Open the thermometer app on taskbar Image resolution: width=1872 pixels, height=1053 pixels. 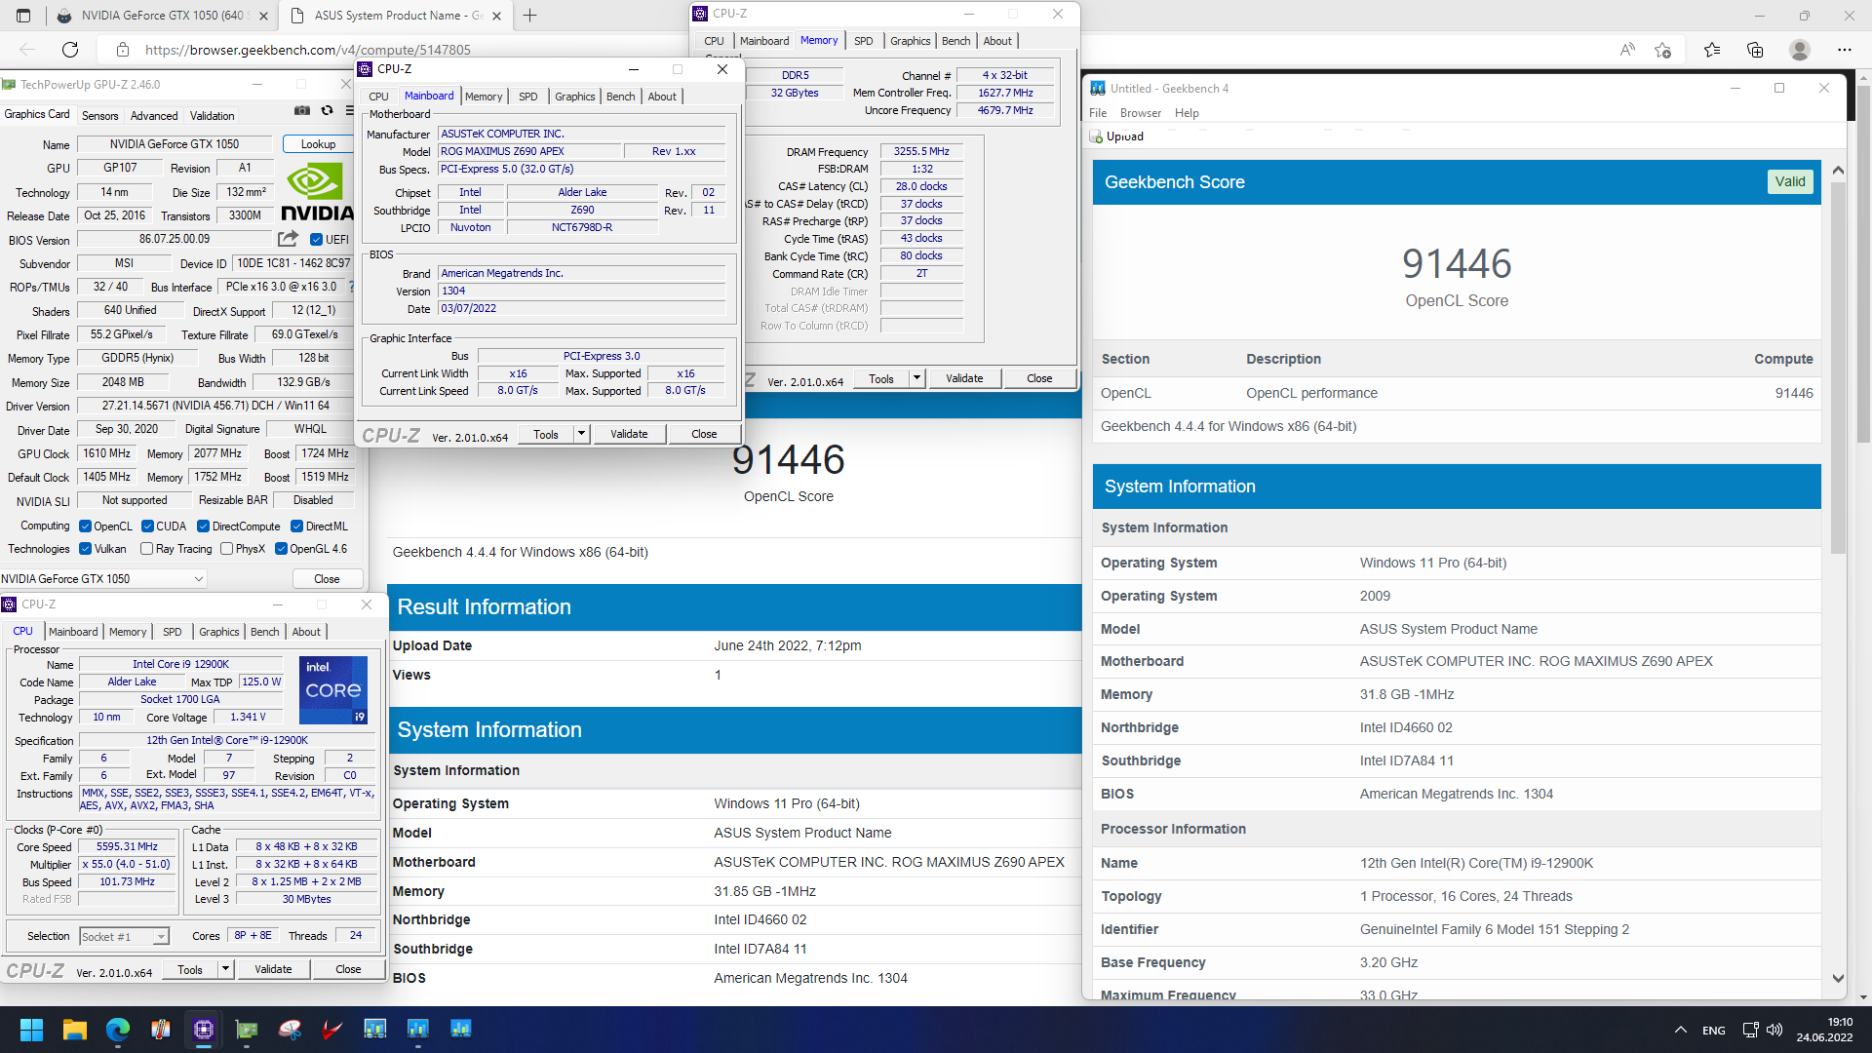(161, 1030)
